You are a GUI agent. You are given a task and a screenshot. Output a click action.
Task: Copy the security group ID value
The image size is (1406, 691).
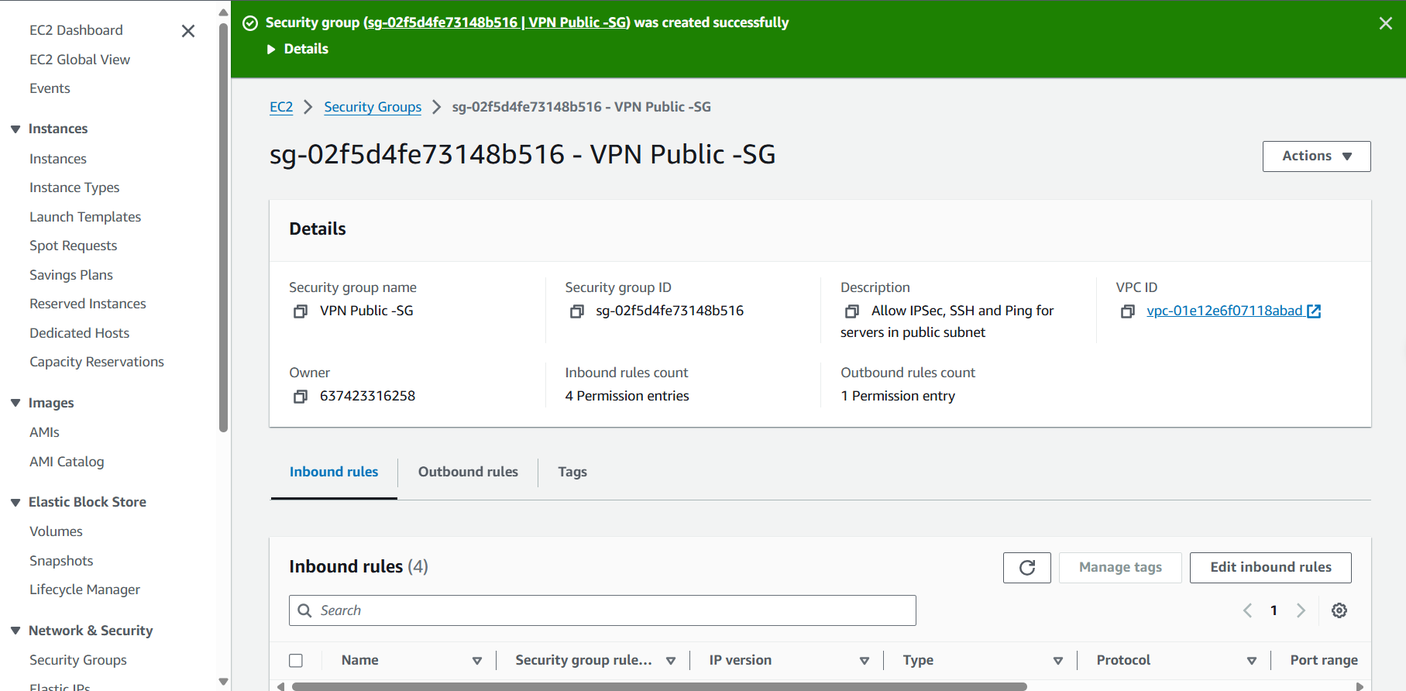point(576,311)
